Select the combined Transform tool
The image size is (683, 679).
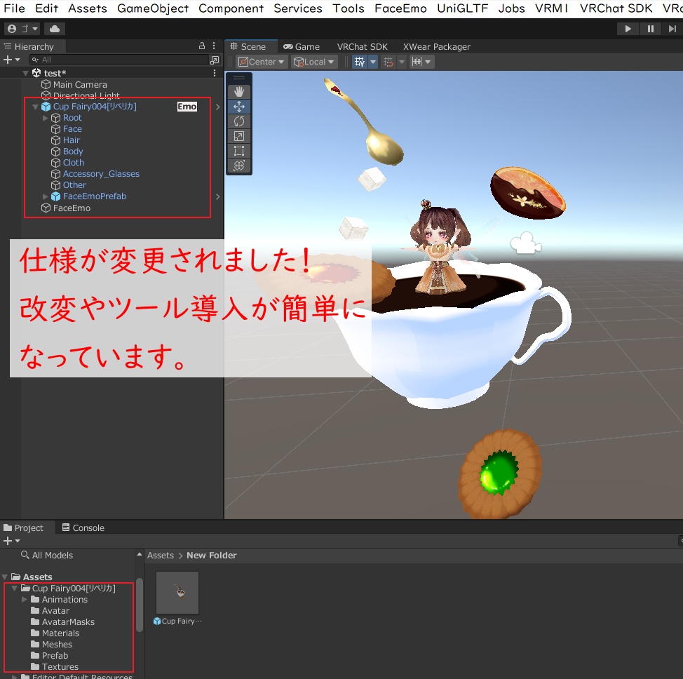(x=238, y=166)
